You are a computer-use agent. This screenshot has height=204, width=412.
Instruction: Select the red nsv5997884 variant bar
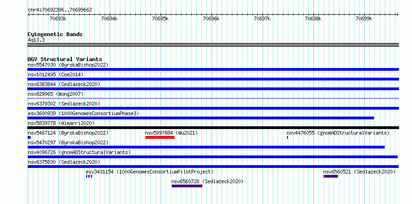coord(160,137)
